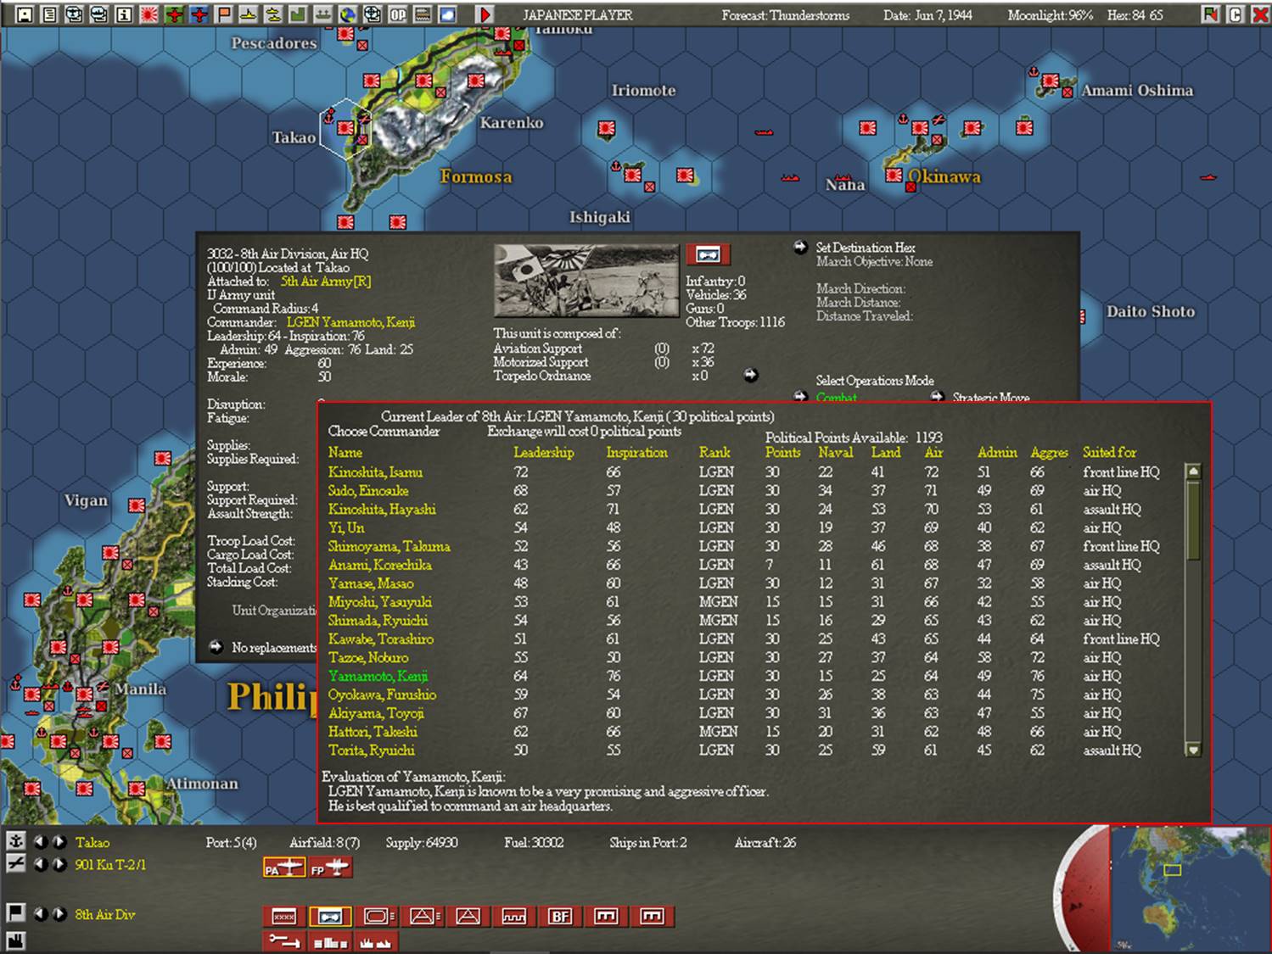Choose Sudo, Einosuke as commander
This screenshot has width=1272, height=954.
(x=368, y=491)
